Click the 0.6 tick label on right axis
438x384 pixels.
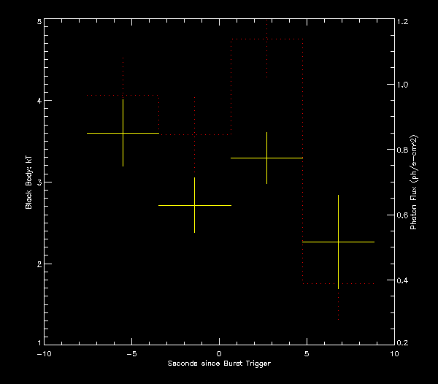[404, 215]
